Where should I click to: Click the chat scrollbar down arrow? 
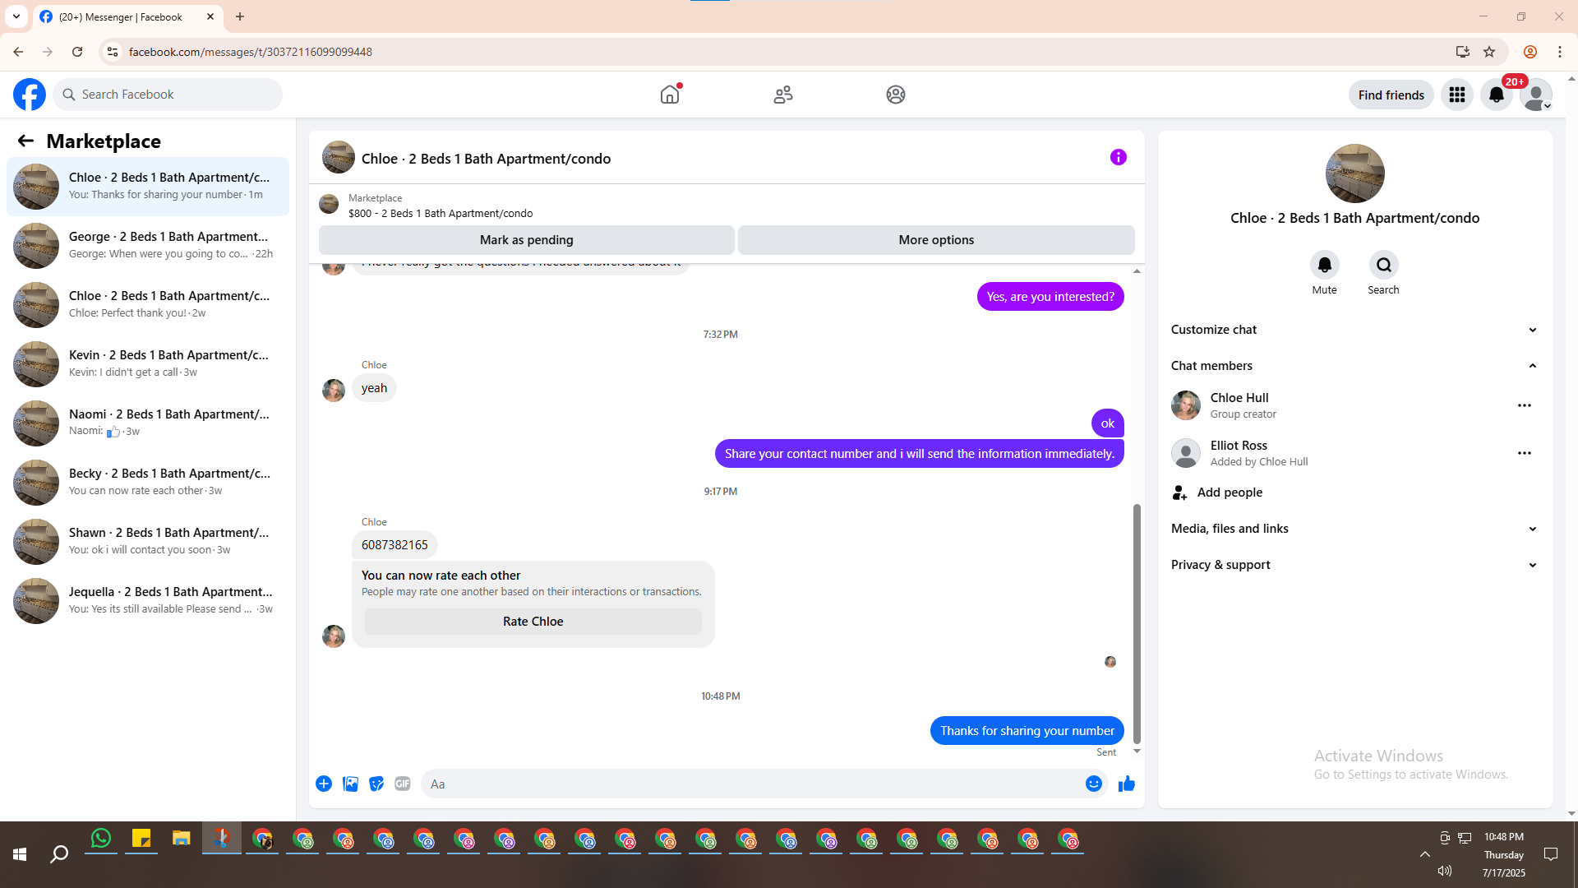[x=1137, y=752]
